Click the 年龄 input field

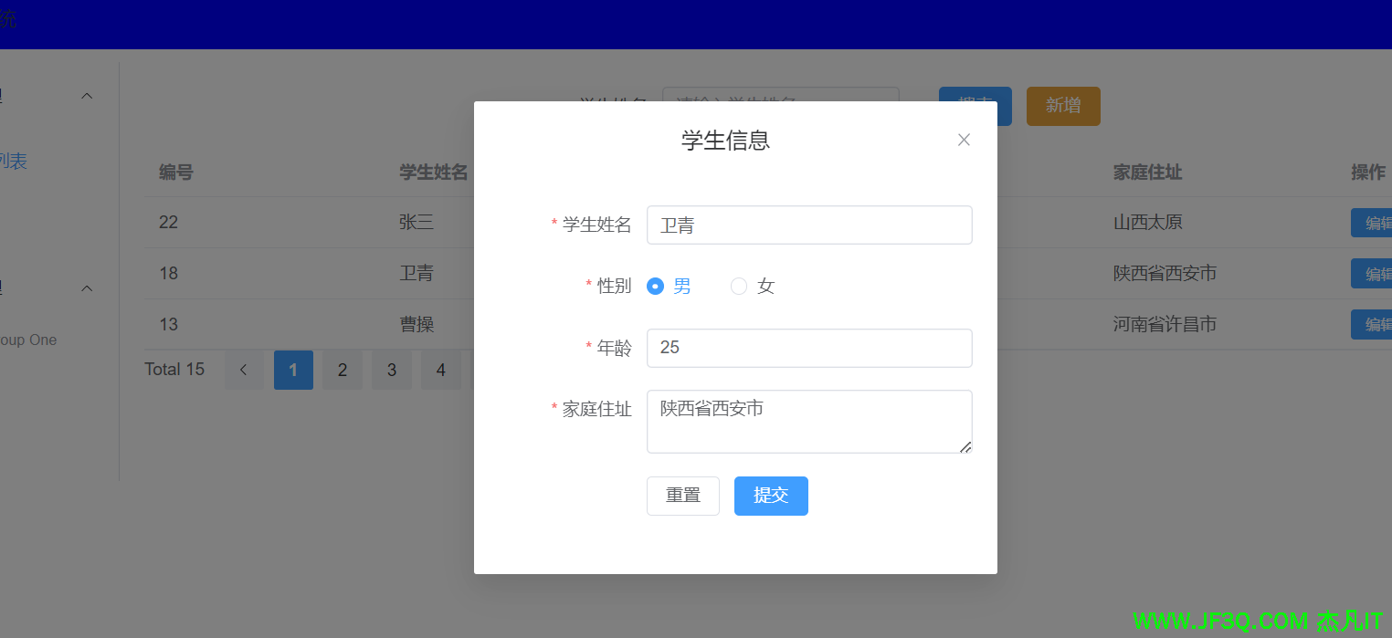tap(808, 348)
